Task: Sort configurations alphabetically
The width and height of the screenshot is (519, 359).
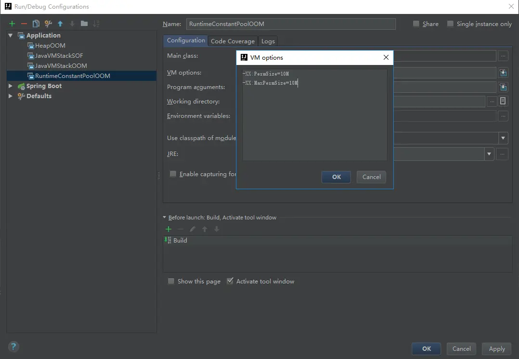Action: (96, 24)
